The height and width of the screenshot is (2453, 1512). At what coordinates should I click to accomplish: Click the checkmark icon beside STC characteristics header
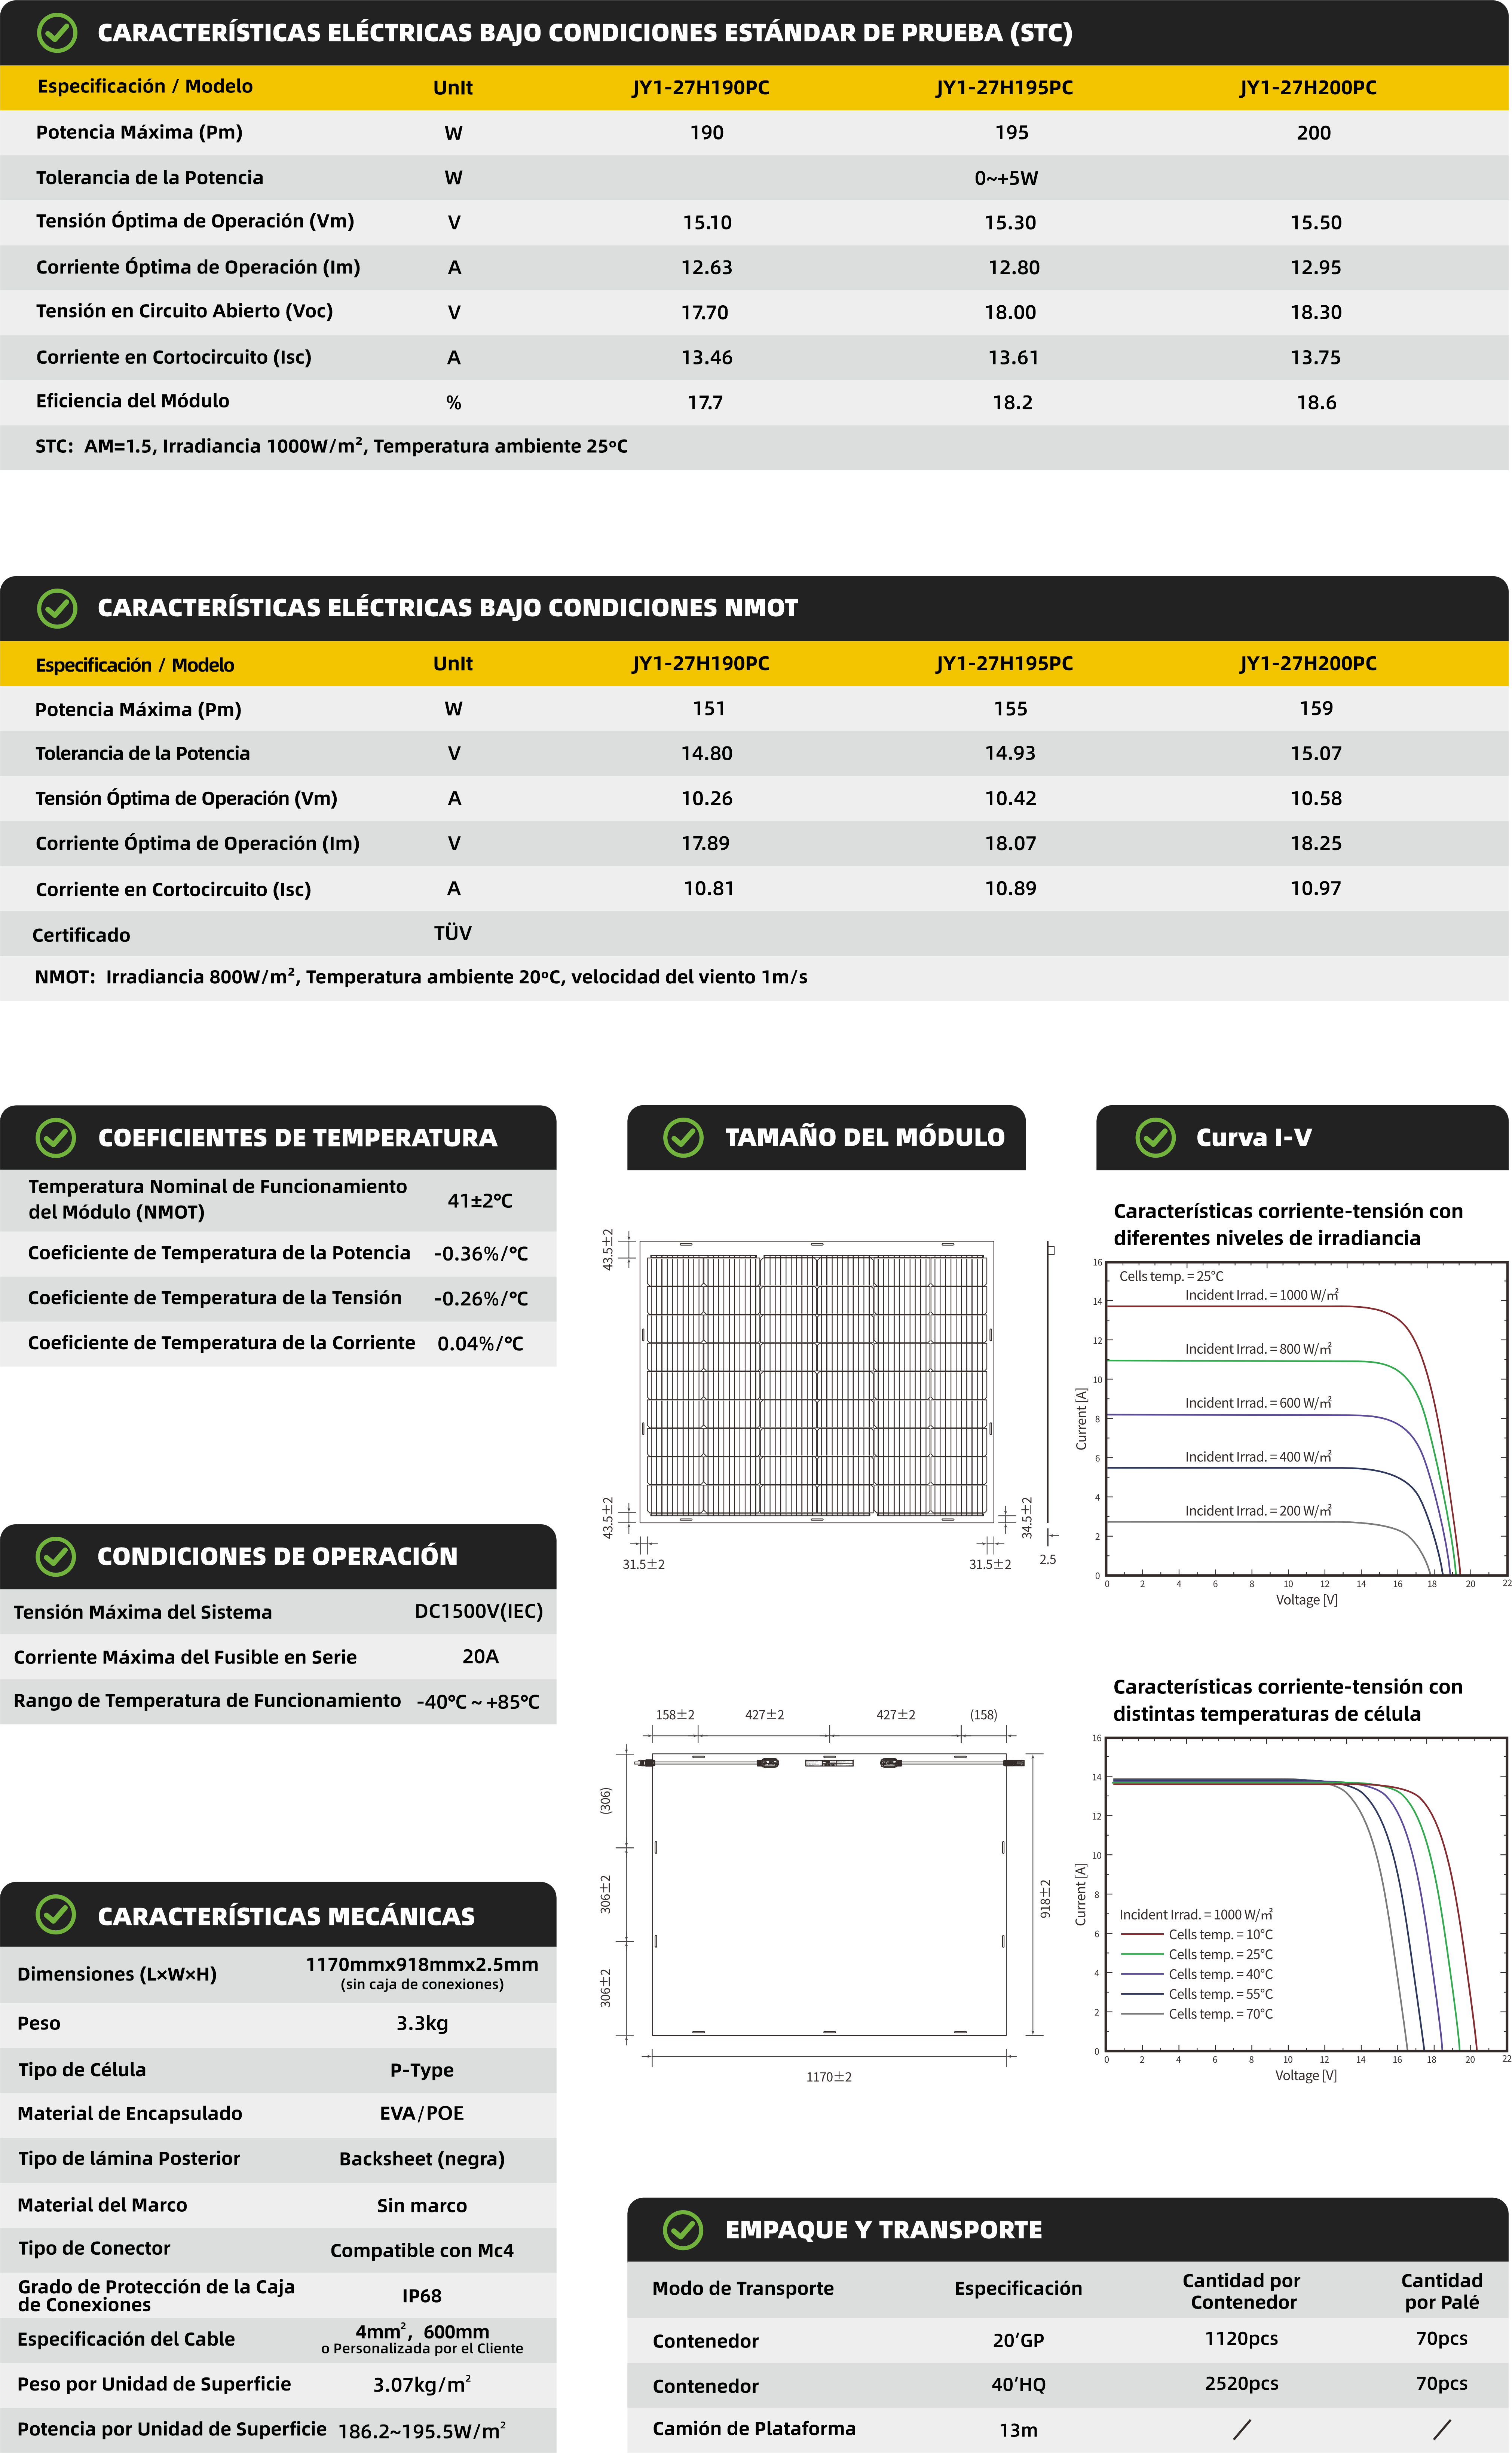pyautogui.click(x=57, y=33)
